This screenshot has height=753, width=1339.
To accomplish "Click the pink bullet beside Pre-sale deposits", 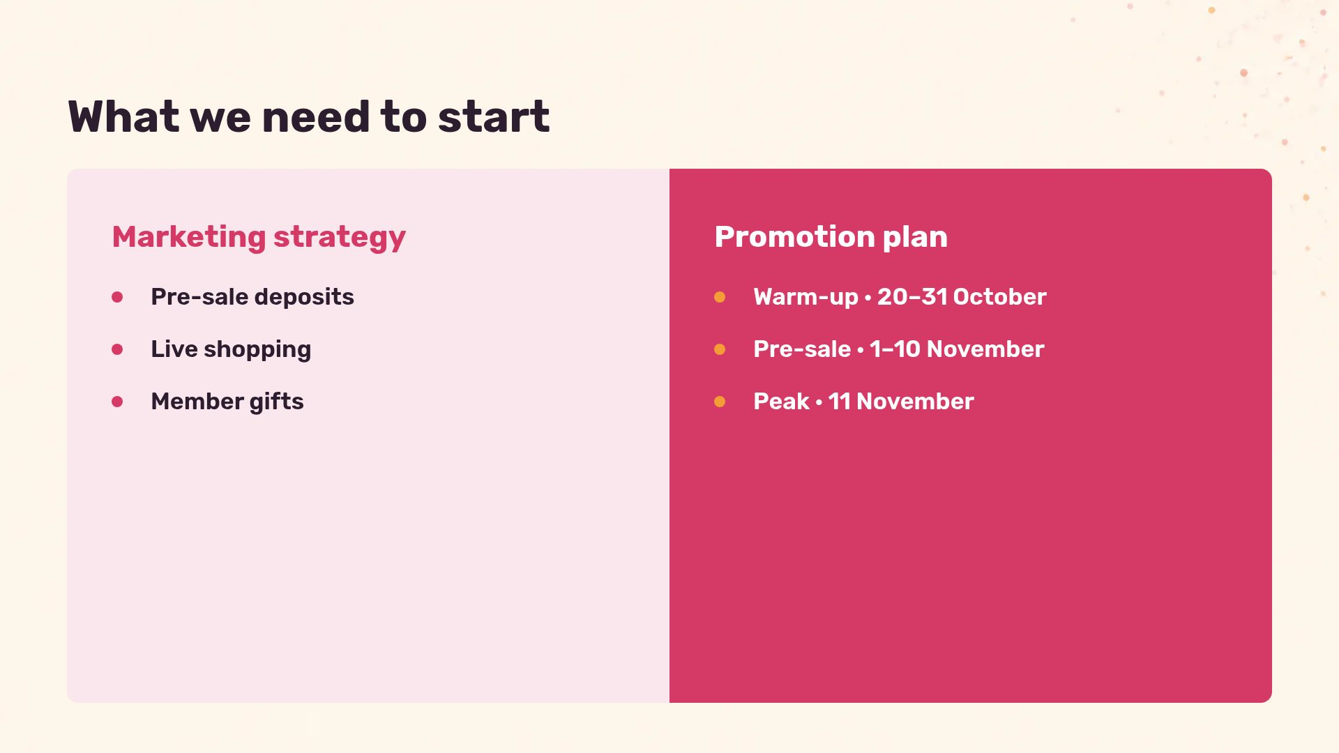I will pyautogui.click(x=117, y=297).
